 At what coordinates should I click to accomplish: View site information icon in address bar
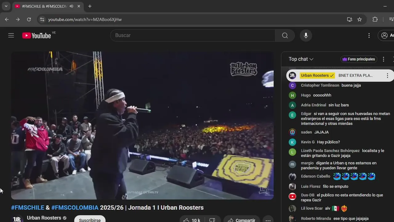[42, 19]
